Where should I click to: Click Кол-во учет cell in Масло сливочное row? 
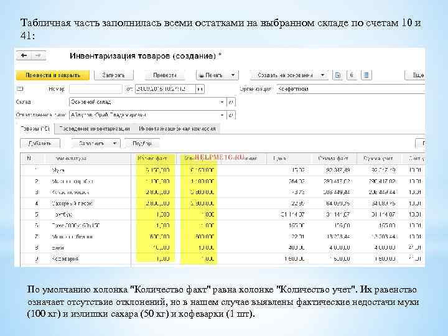tap(198, 182)
